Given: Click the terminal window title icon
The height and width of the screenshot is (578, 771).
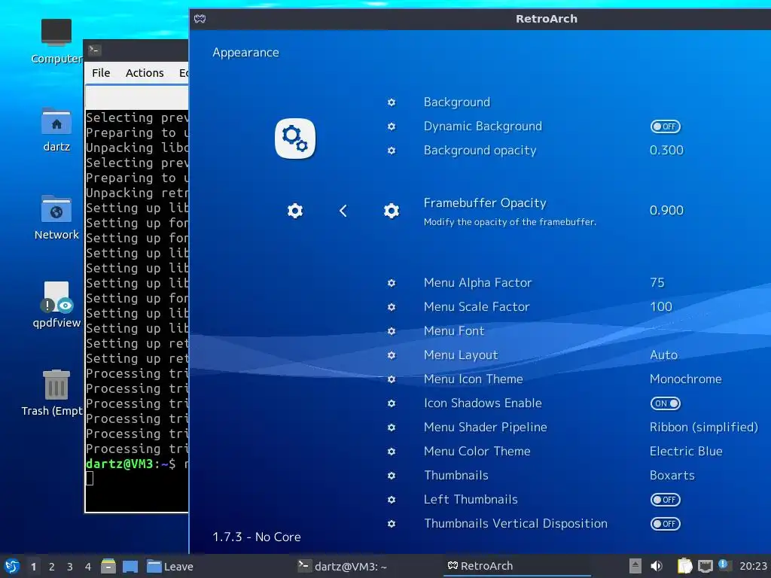Looking at the screenshot, I should (x=94, y=50).
